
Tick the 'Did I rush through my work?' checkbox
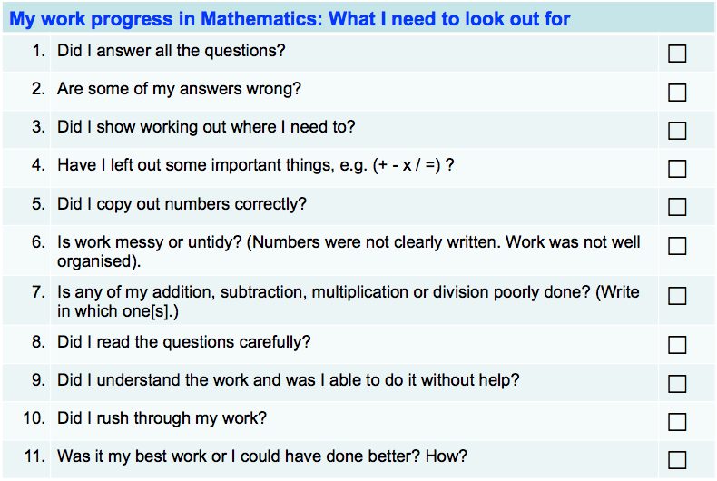[x=677, y=421]
